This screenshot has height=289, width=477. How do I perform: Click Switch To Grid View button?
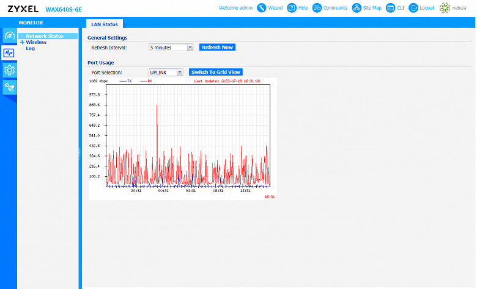pos(216,72)
